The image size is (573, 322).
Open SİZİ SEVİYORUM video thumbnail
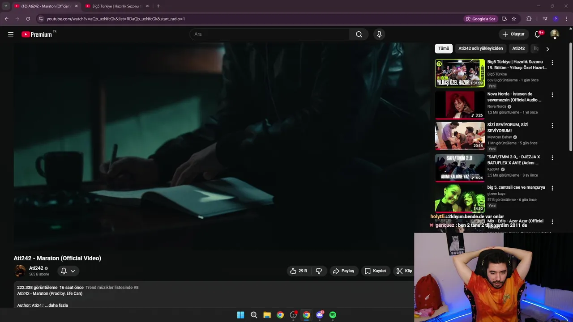pyautogui.click(x=460, y=136)
